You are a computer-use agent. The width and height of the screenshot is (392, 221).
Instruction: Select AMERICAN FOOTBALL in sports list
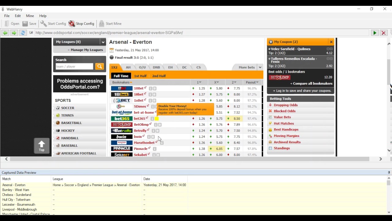point(80,153)
